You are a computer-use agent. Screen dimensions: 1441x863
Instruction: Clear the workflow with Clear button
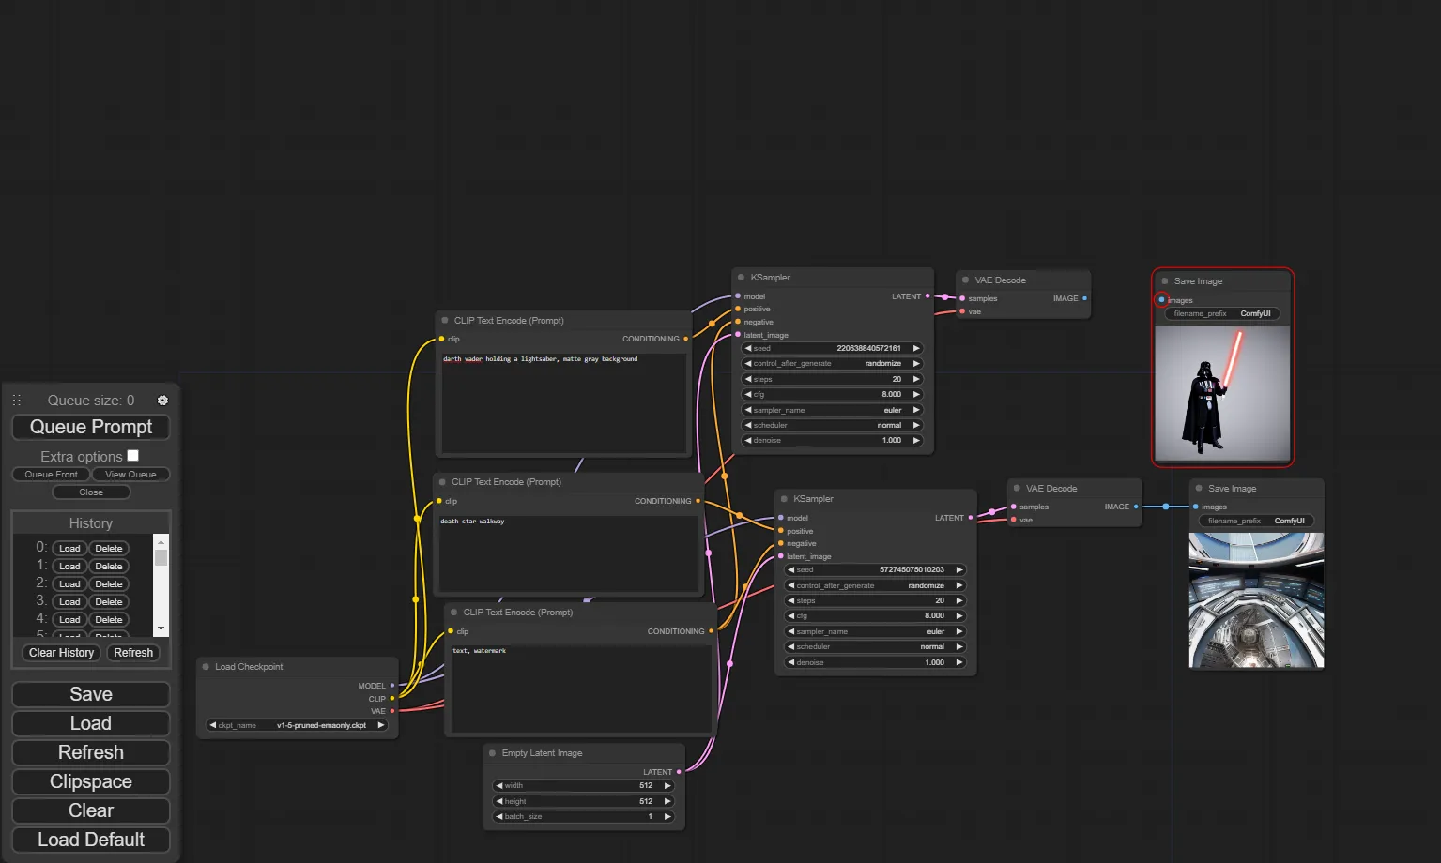tap(91, 810)
